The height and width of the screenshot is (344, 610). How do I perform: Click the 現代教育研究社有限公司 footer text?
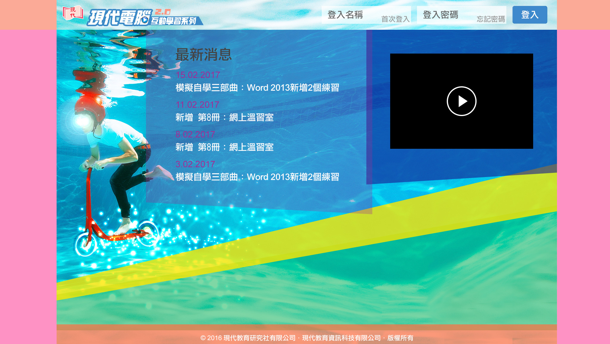point(259,338)
